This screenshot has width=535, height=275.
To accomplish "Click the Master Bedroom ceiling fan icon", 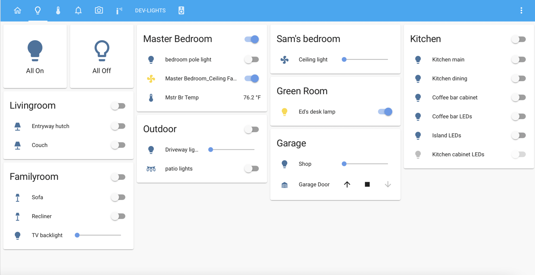I will tap(151, 79).
